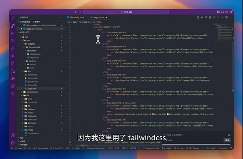Collapse the open editors section

tap(18, 22)
